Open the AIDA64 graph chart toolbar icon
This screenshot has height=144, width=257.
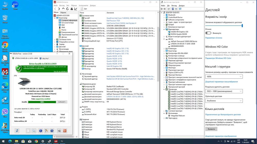[76, 9]
